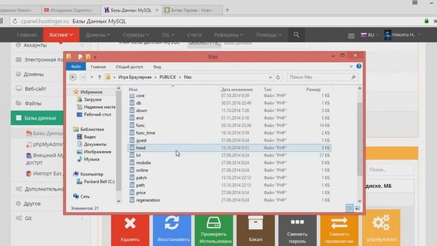This screenshot has height=246, width=437.
Task: Switch to Базы Данных MySQL browser tab
Action: pos(131,10)
